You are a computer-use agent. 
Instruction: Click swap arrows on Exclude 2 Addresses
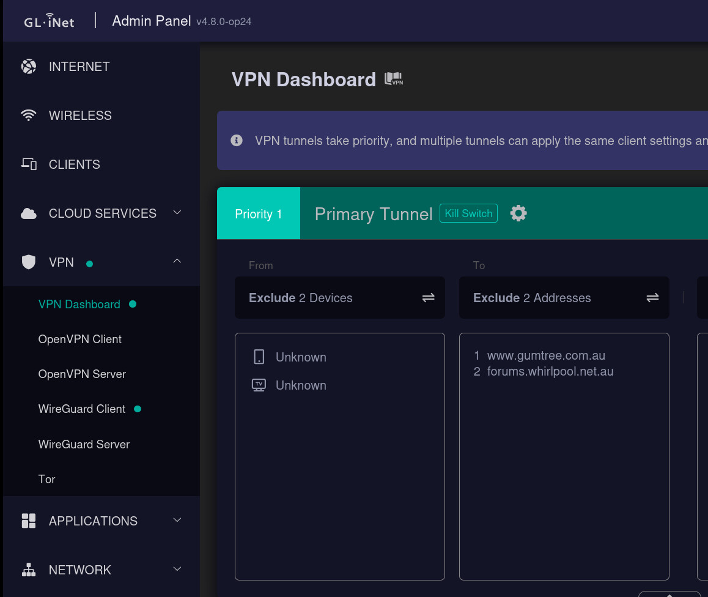pyautogui.click(x=652, y=298)
